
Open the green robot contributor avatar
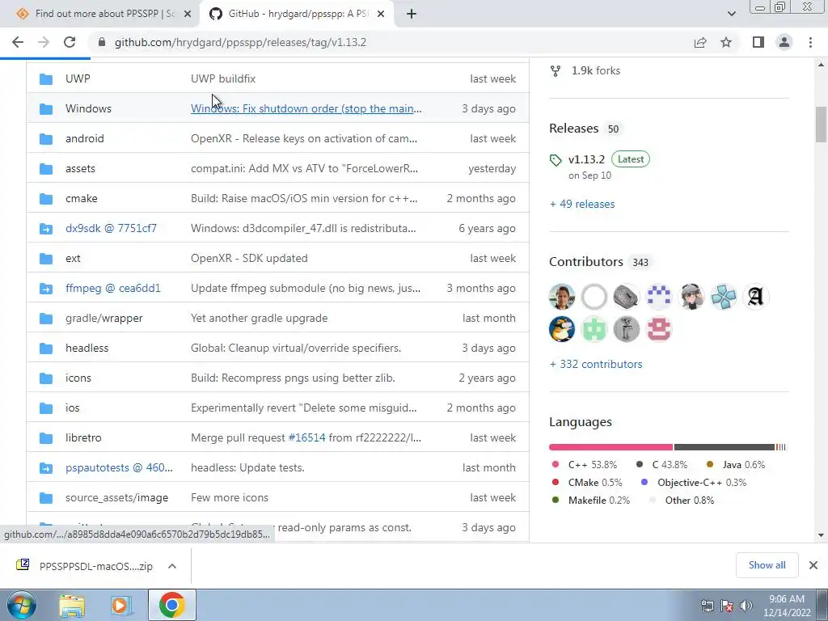(594, 329)
